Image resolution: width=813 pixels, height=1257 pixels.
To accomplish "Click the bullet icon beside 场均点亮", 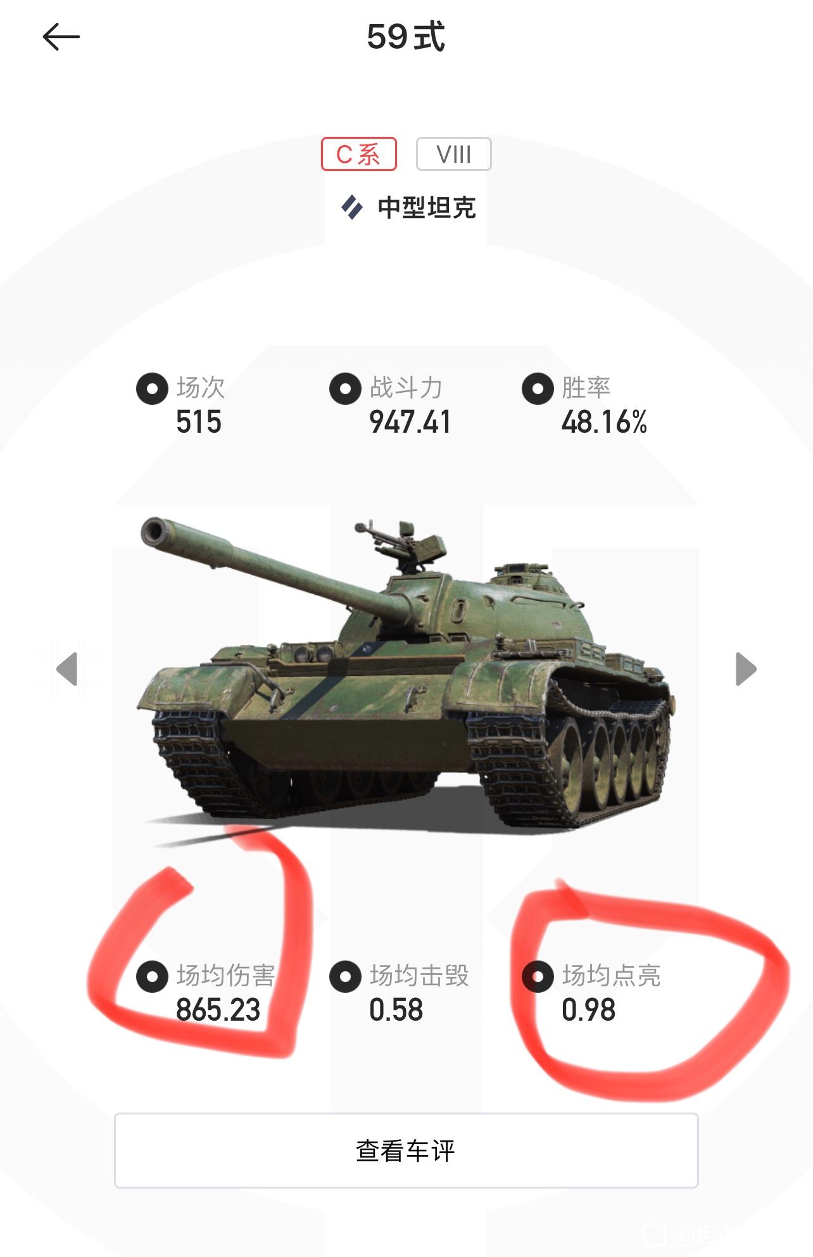I will pos(538,976).
